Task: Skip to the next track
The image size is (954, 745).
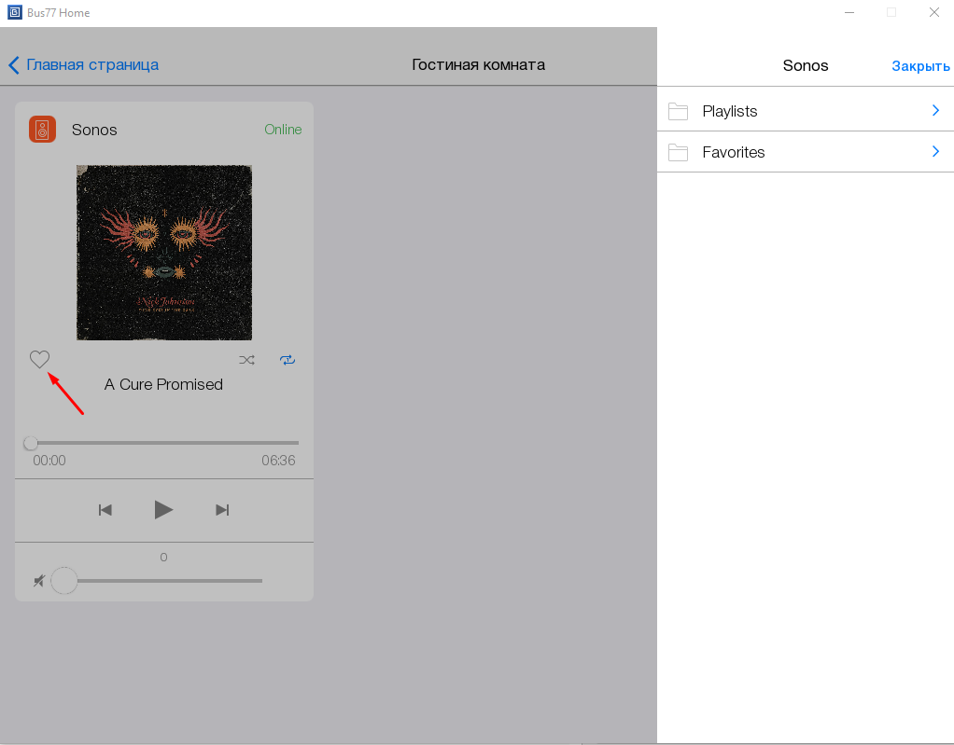Action: (222, 509)
